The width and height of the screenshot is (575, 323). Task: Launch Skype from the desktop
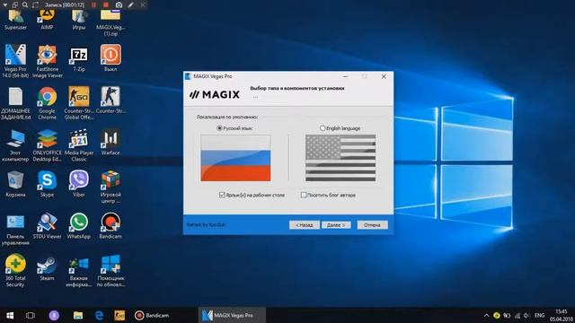pos(47,184)
